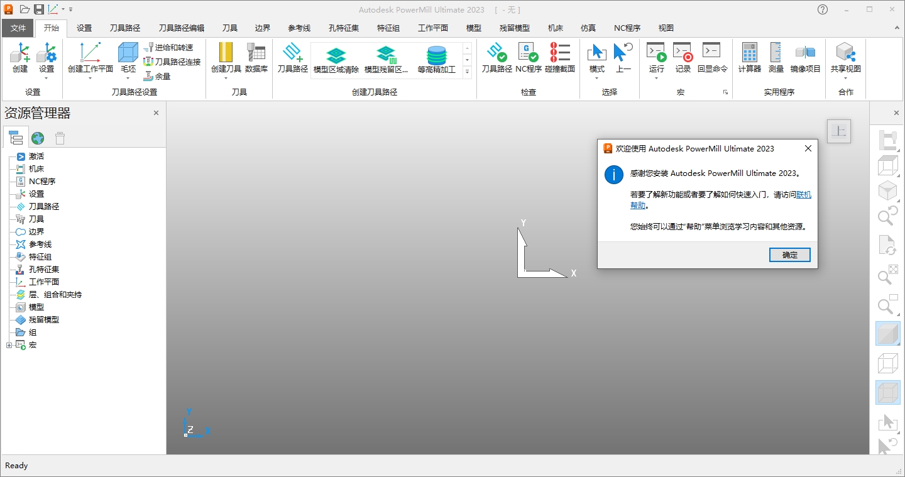This screenshot has height=477, width=905.
Task: Click the 上 view cube face
Action: [x=839, y=131]
